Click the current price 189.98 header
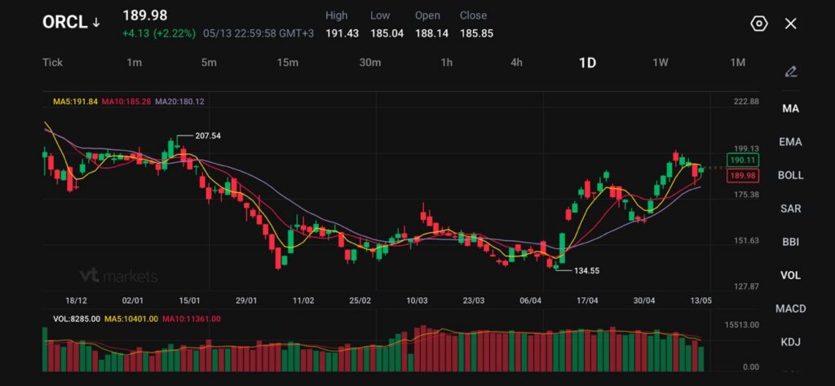Screen dimensions: 835x386 click(x=145, y=15)
